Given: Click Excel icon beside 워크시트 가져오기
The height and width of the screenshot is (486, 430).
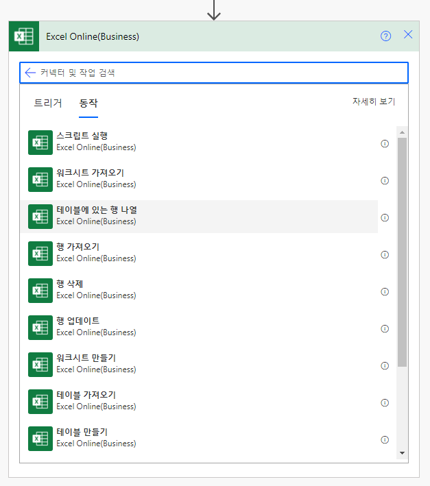Looking at the screenshot, I should [x=40, y=180].
